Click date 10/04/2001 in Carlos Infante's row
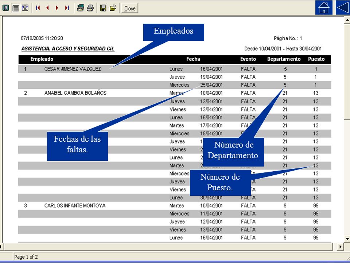 tap(211, 206)
